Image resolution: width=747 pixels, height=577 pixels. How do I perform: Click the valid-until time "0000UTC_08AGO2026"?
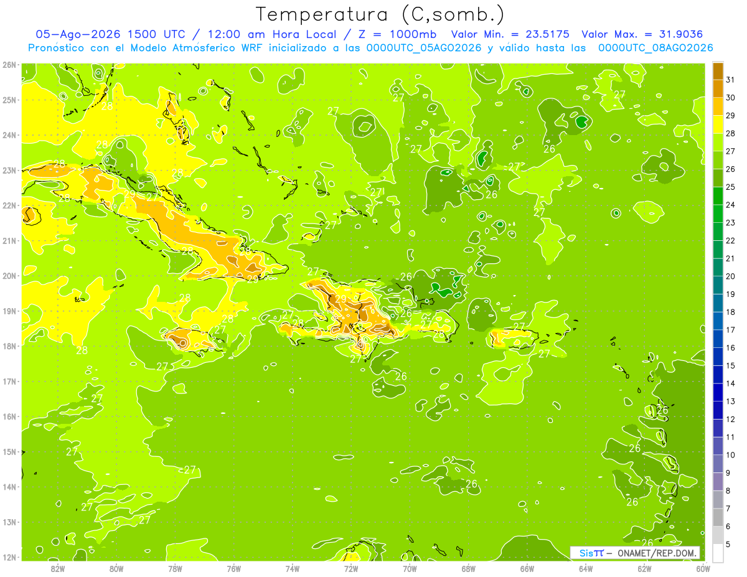[655, 48]
